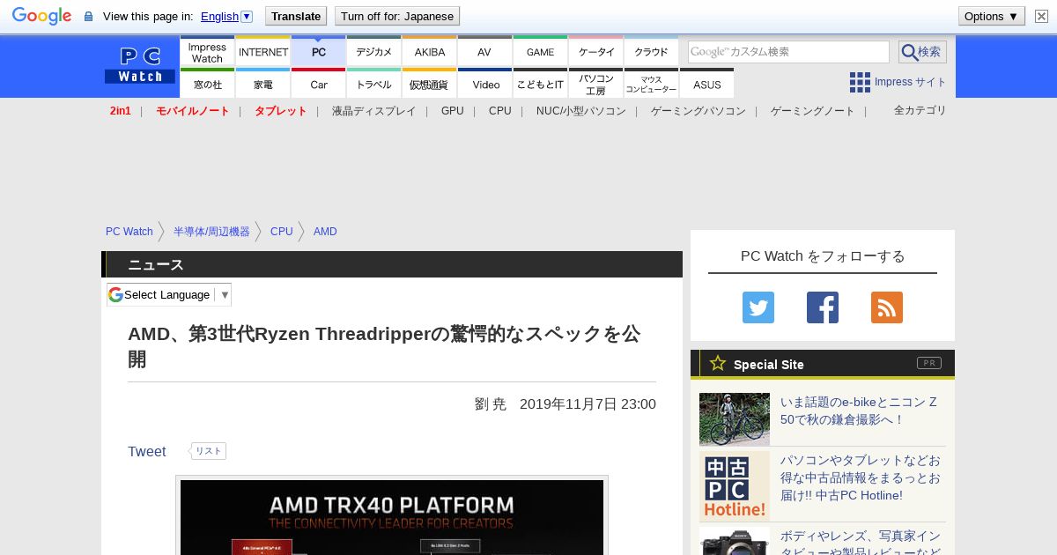This screenshot has height=555, width=1057.
Task: Click the Tweet link
Action: click(x=146, y=451)
